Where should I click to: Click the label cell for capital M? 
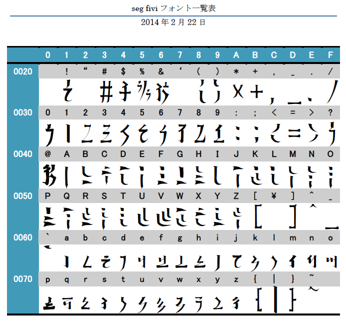pyautogui.click(x=293, y=154)
